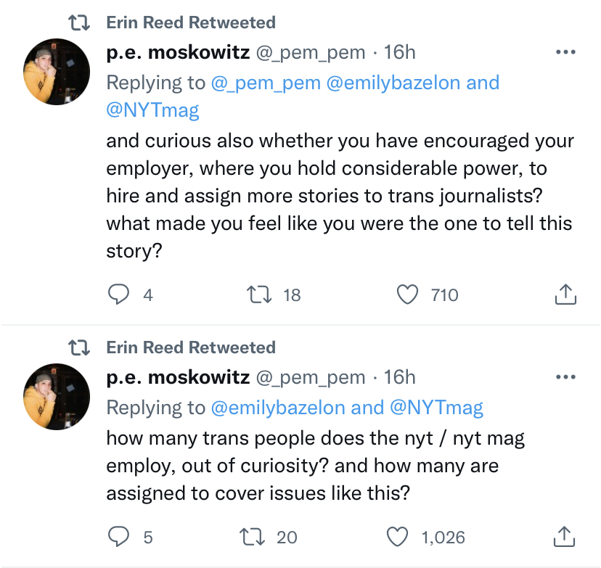Image resolution: width=601 pixels, height=568 pixels.
Task: Retweet the tweet with 18 retweets
Action: click(257, 294)
